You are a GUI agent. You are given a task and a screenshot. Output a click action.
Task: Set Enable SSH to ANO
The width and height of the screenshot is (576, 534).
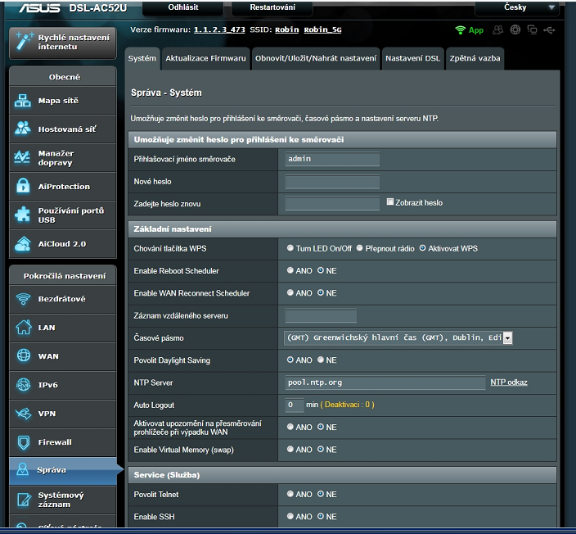click(290, 517)
